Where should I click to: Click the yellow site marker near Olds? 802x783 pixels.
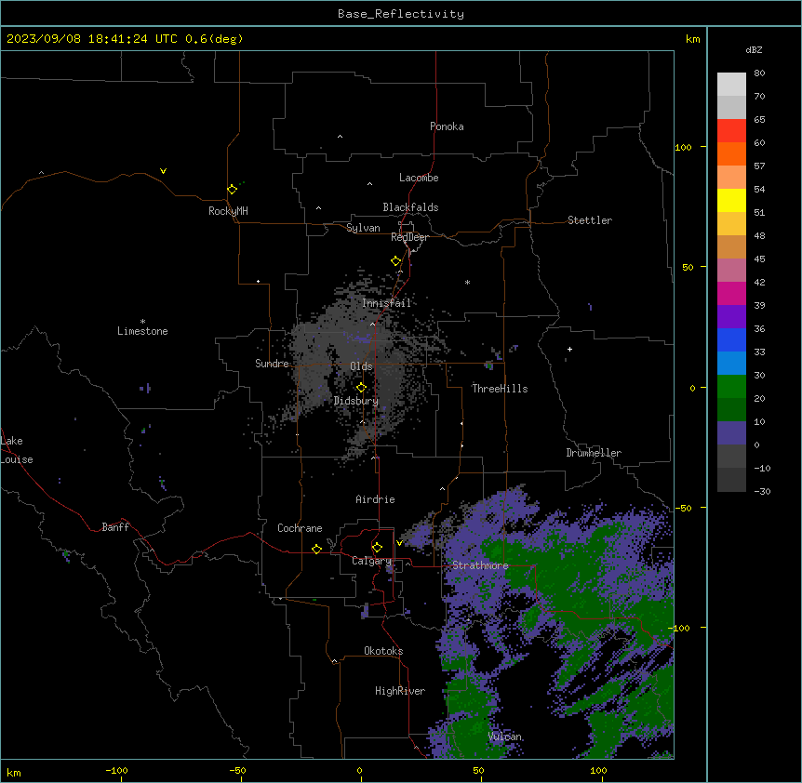point(361,388)
